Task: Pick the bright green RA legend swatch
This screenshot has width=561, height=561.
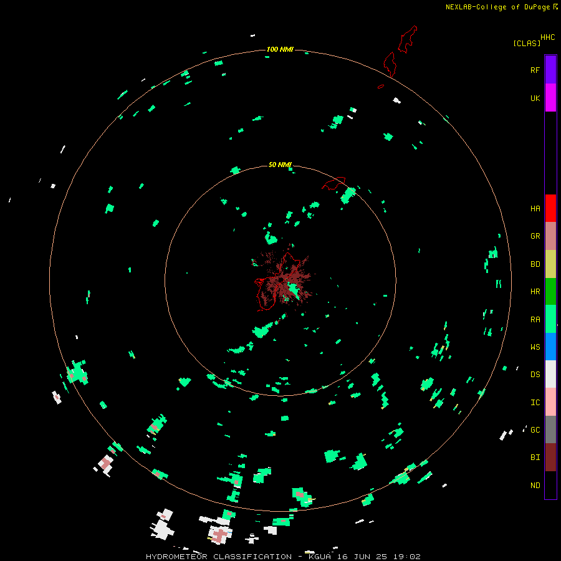Action: 550,319
